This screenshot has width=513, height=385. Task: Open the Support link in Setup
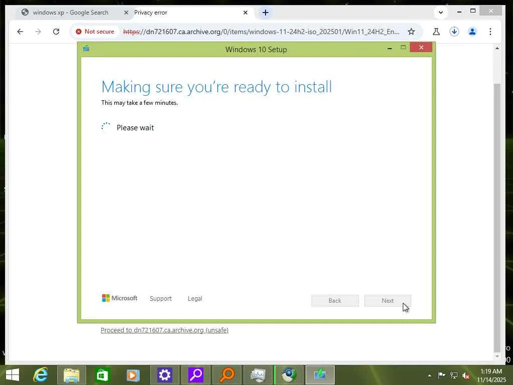(161, 299)
